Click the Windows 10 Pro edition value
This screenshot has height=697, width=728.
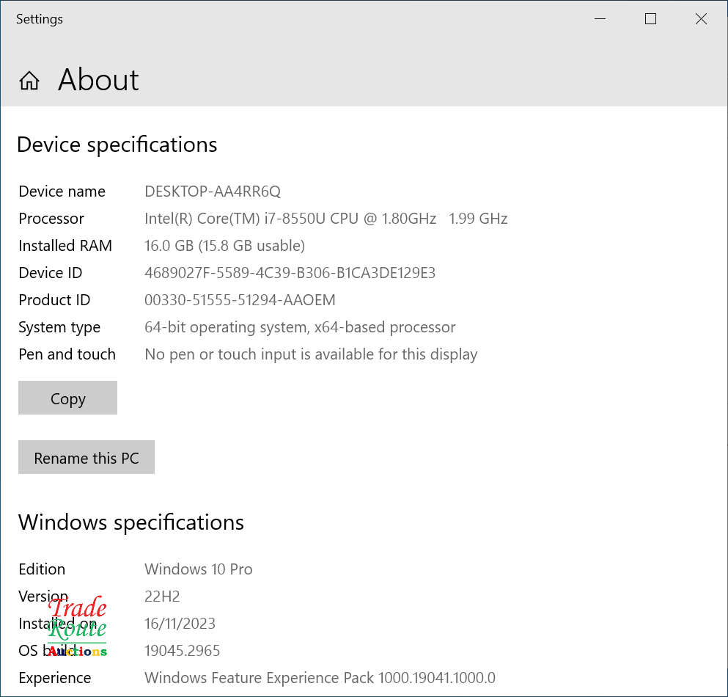198,569
